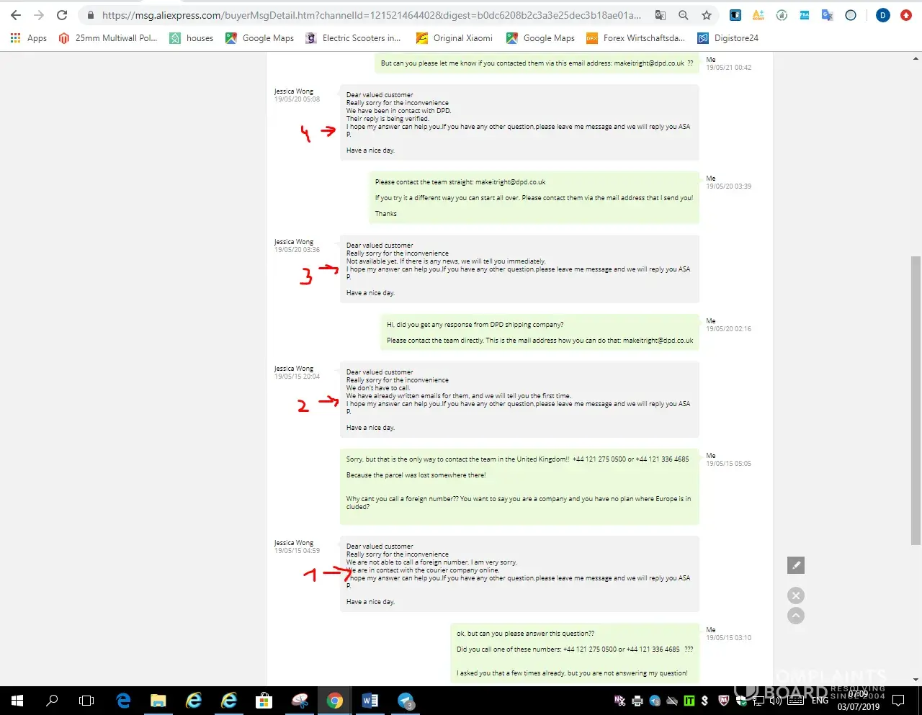Viewport: 922px width, 715px height.
Task: Click the timestamp 19/05/20 02:16
Action: pyautogui.click(x=729, y=329)
